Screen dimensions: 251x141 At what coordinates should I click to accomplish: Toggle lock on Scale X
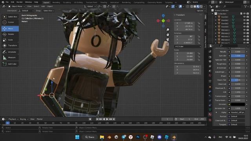click(x=199, y=53)
